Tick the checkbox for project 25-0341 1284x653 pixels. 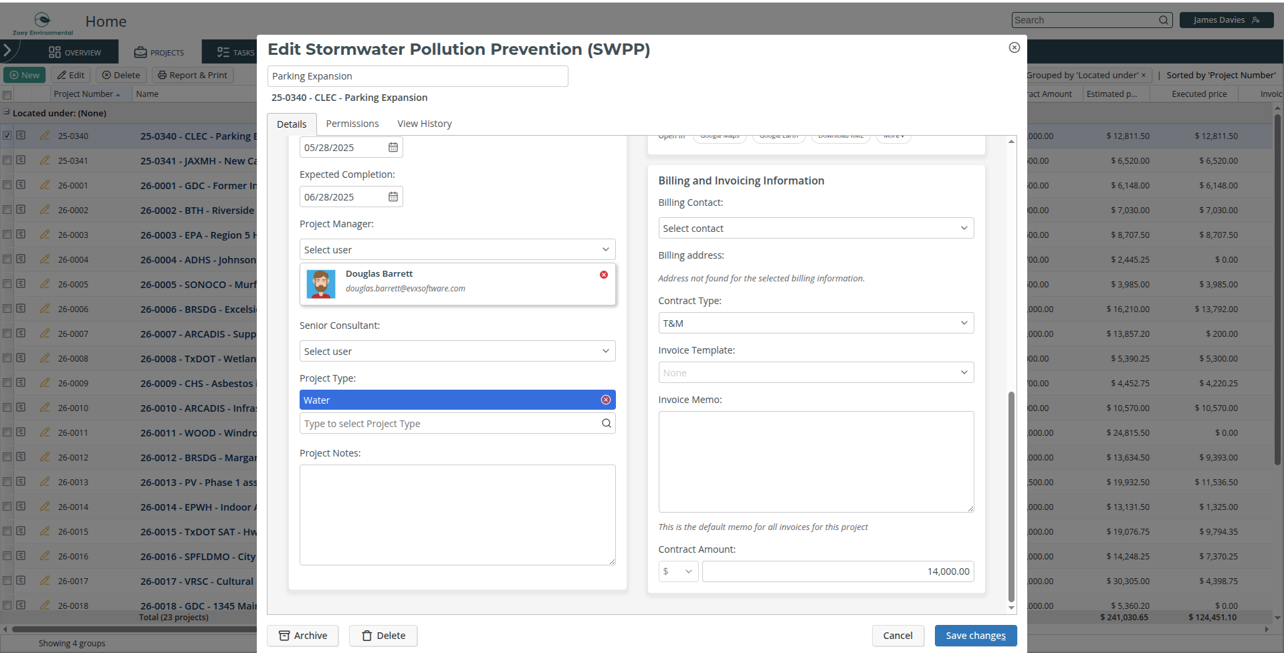click(7, 160)
